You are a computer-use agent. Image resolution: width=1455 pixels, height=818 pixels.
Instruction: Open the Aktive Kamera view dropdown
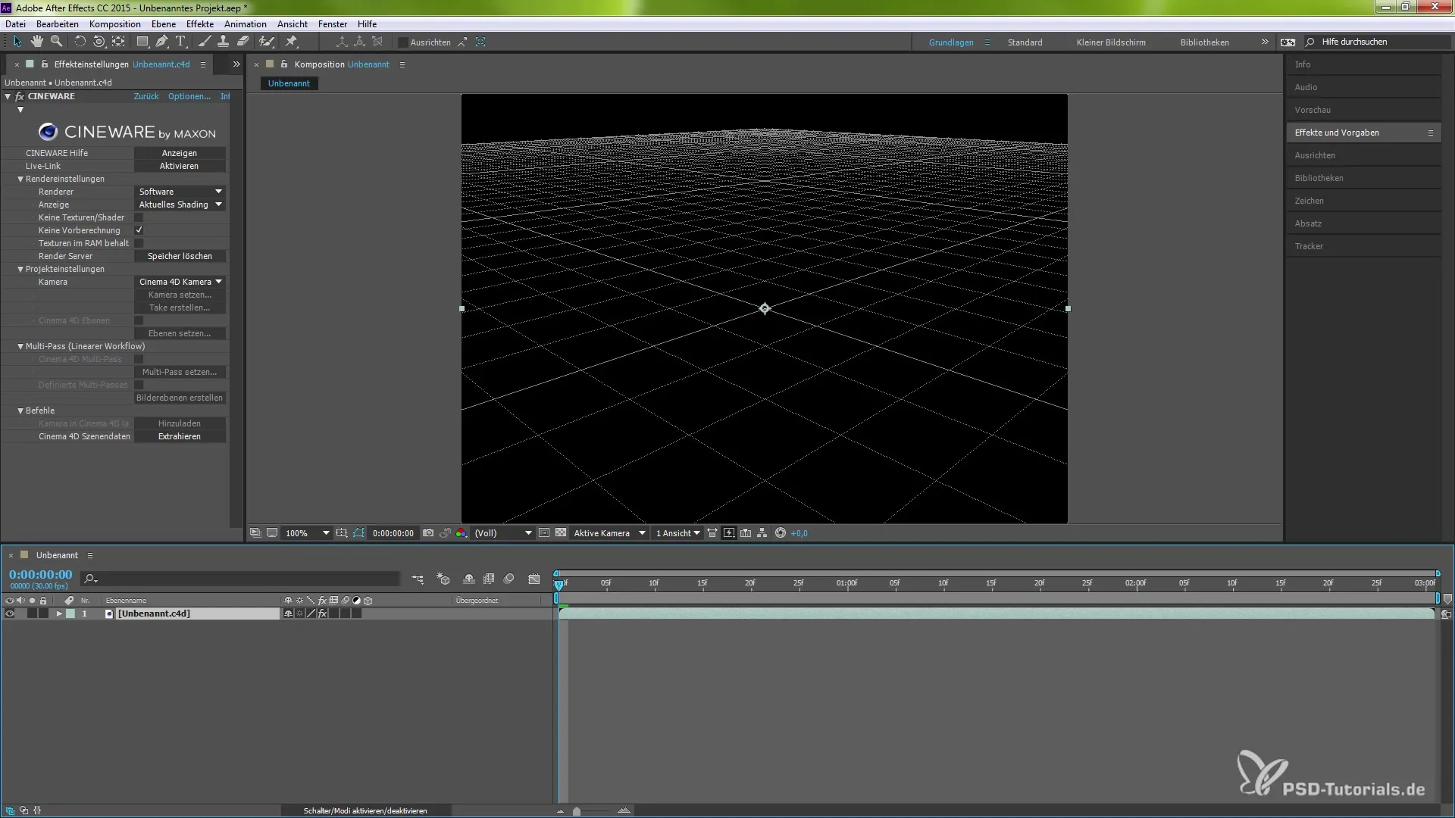[609, 533]
